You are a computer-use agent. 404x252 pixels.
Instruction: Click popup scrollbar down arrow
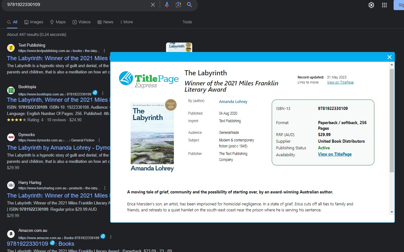(392, 212)
